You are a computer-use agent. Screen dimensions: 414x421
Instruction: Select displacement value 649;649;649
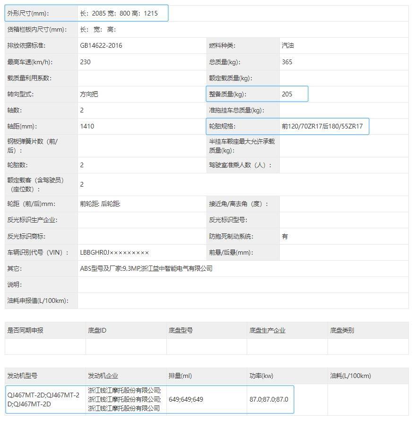(186, 400)
